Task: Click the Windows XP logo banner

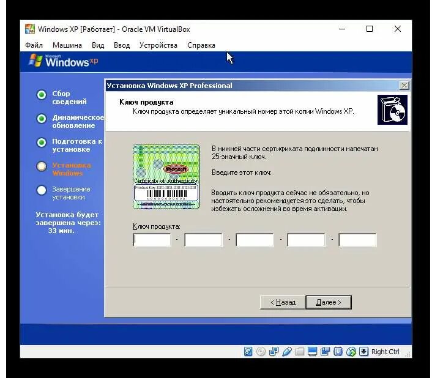Action: point(64,61)
